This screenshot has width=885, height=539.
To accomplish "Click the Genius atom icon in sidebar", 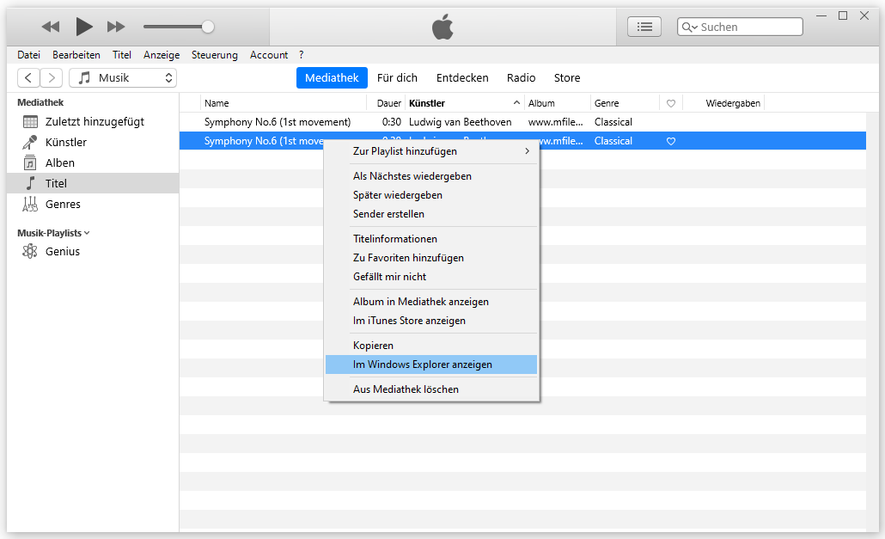I will tap(30, 251).
